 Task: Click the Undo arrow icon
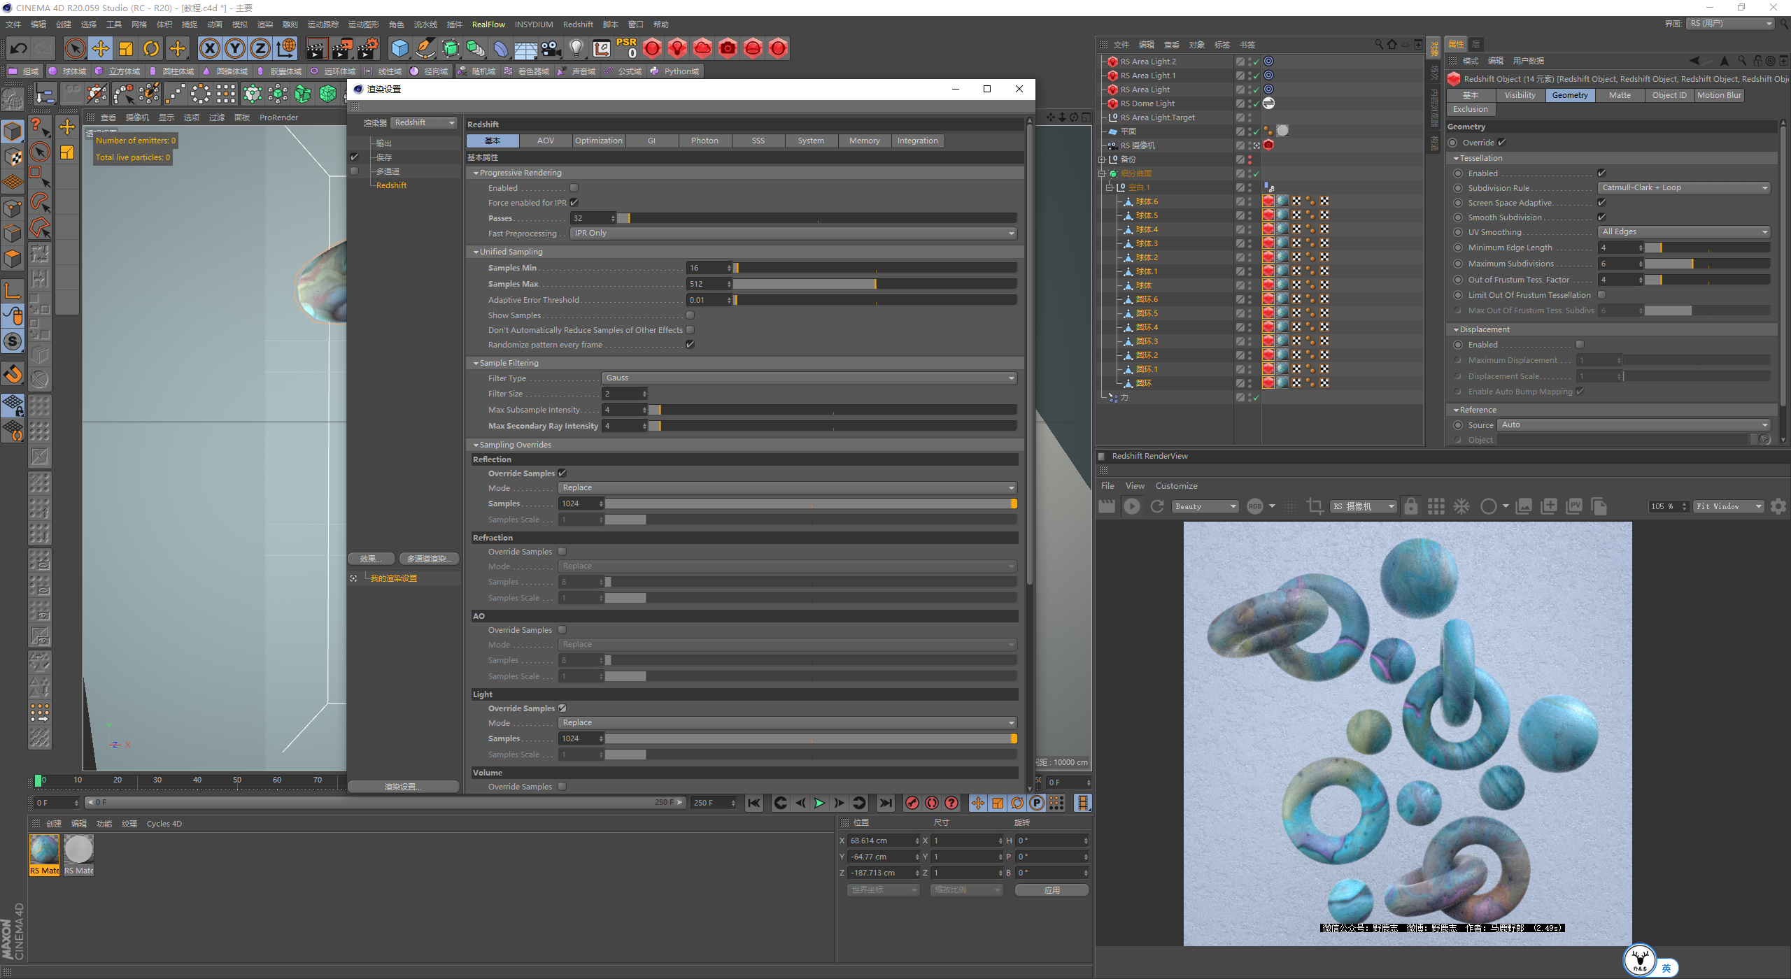(x=19, y=48)
